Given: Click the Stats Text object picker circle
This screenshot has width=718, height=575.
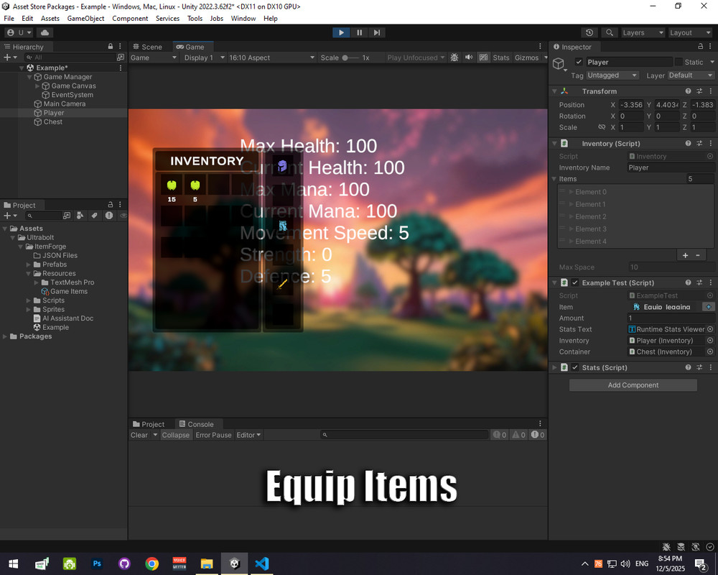Looking at the screenshot, I should click(709, 329).
